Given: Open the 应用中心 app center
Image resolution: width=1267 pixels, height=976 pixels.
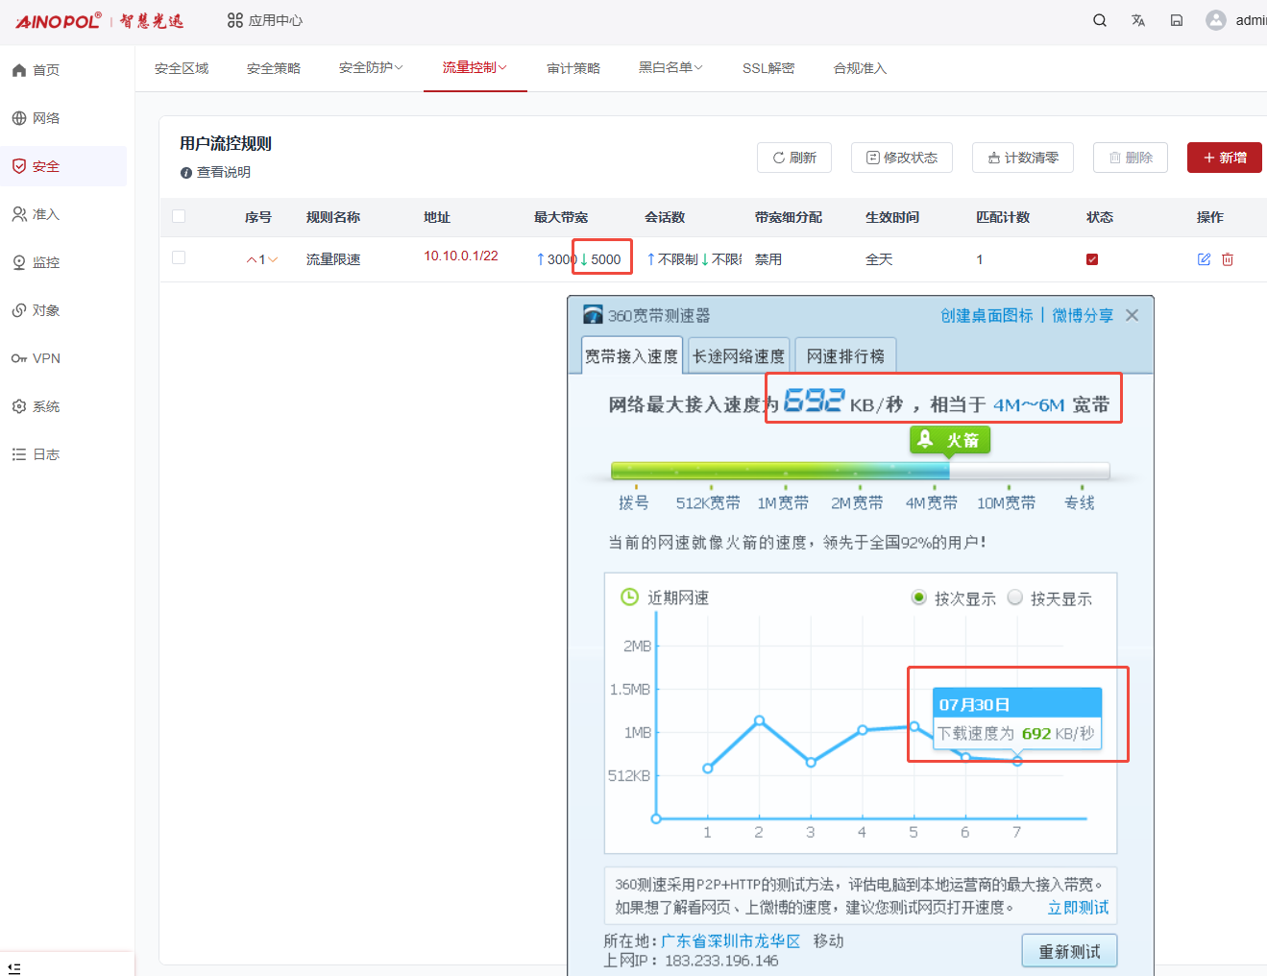Looking at the screenshot, I should pos(264,20).
